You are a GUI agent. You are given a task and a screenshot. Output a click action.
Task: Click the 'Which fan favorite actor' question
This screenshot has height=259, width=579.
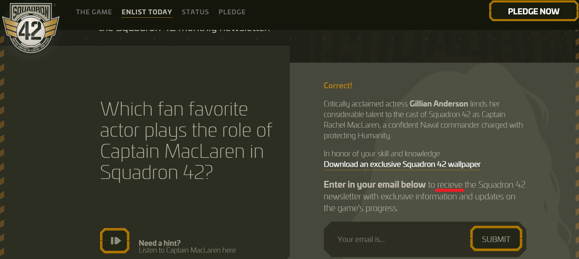click(186, 141)
